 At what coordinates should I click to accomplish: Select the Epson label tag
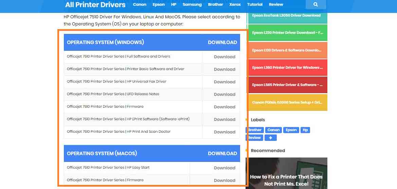click(291, 130)
